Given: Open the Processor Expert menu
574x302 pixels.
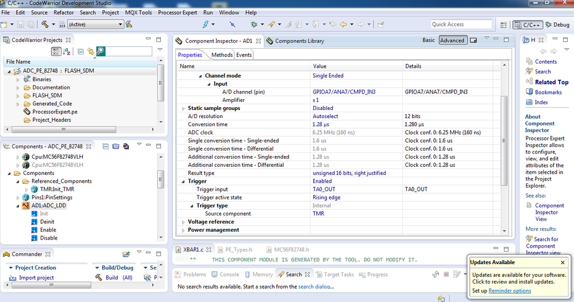Looking at the screenshot, I should click(178, 12).
